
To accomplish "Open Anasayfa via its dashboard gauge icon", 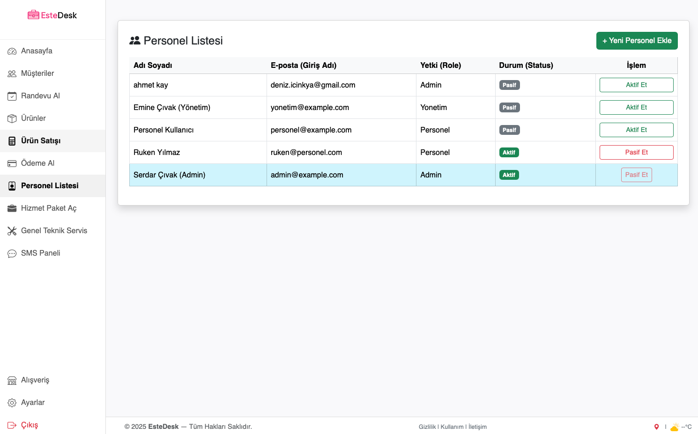I will [x=12, y=51].
